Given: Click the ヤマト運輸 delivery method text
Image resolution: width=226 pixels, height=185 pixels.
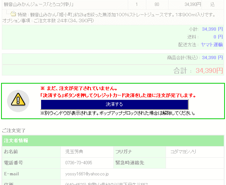Looking at the screenshot, I should tap(212, 45).
